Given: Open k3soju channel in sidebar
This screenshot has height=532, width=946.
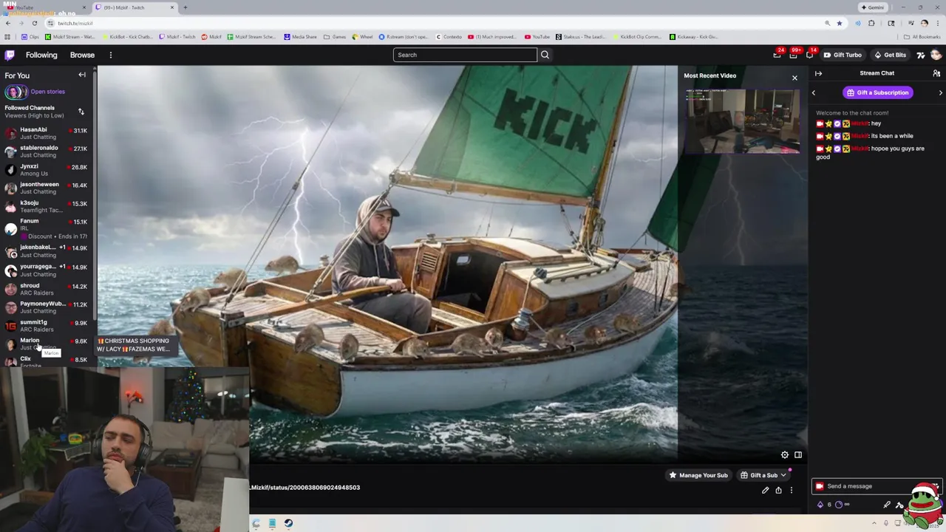Looking at the screenshot, I should (x=46, y=206).
